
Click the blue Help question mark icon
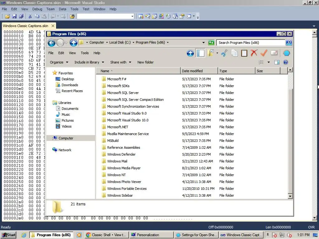pyautogui.click(x=286, y=62)
